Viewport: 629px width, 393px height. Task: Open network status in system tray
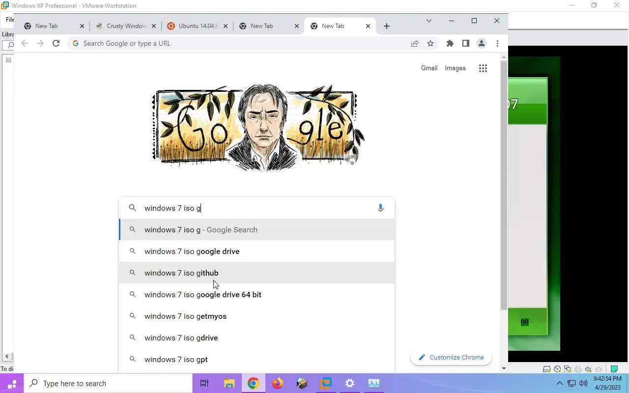572,384
